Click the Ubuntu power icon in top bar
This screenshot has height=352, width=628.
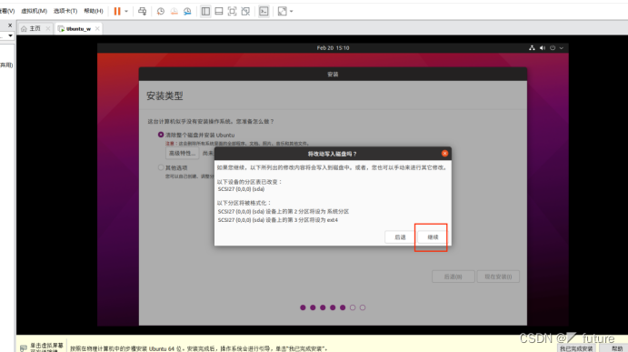(553, 47)
